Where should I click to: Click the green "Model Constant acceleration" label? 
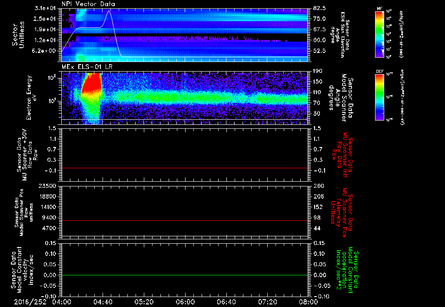tap(347, 270)
